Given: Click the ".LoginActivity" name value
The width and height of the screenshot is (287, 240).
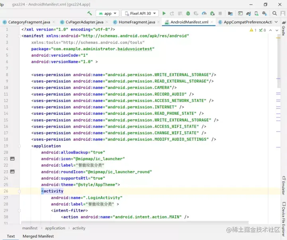Looking at the screenshot, I should pos(103,198).
